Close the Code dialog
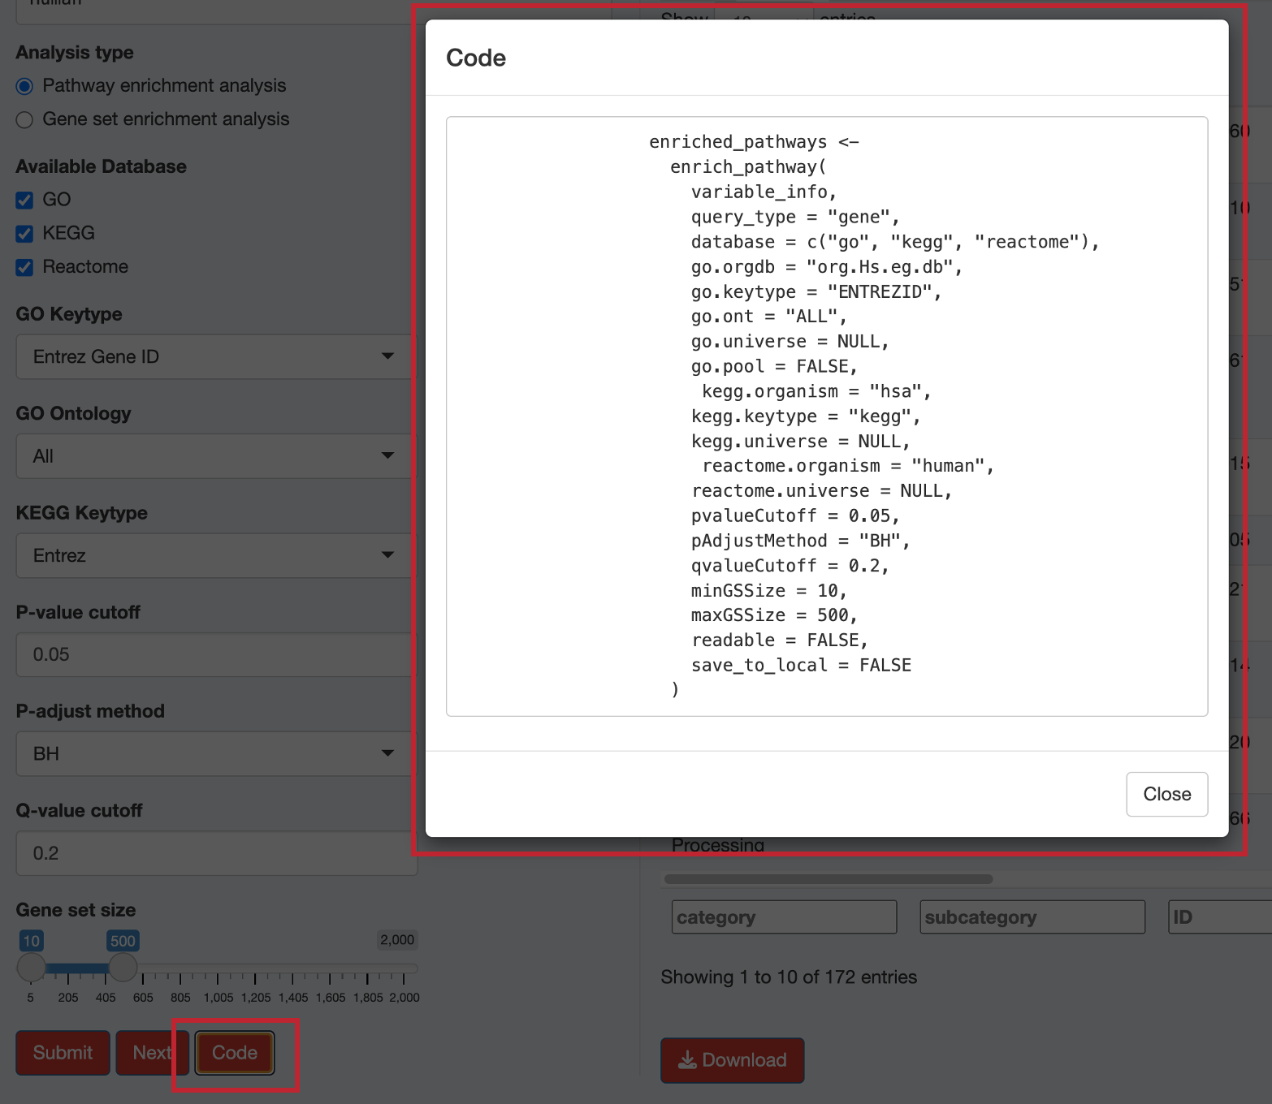This screenshot has width=1272, height=1104. tap(1166, 794)
